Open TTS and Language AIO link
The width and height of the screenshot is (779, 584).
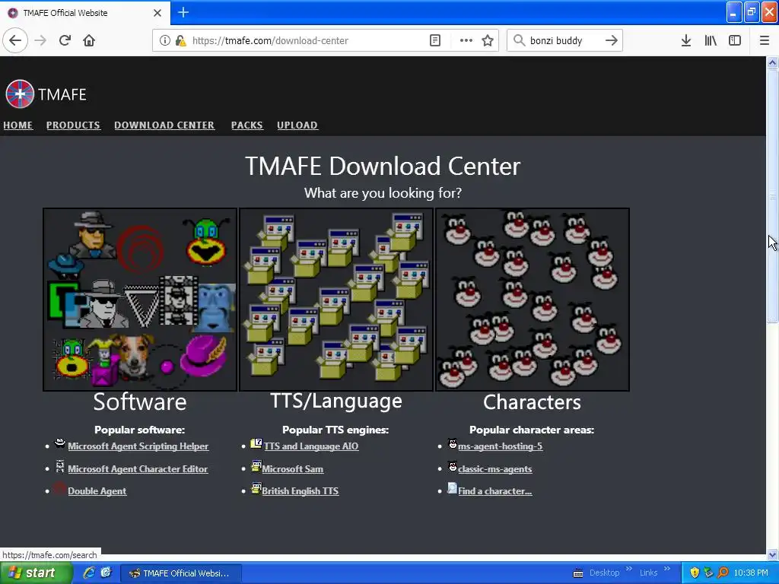(x=311, y=446)
